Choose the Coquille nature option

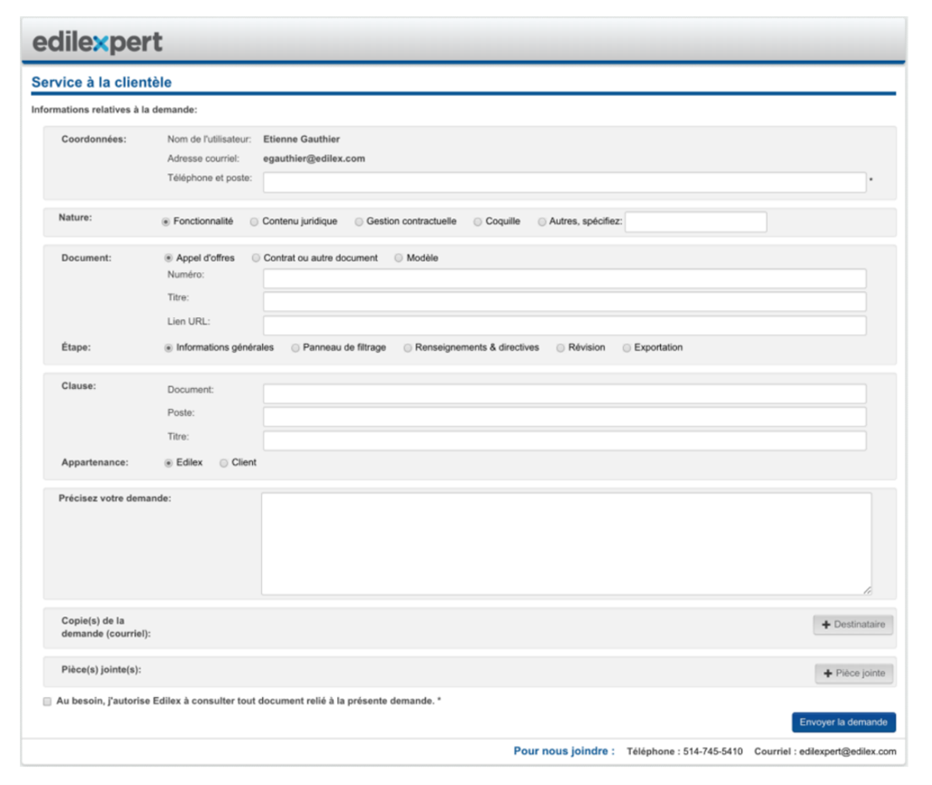pos(478,221)
